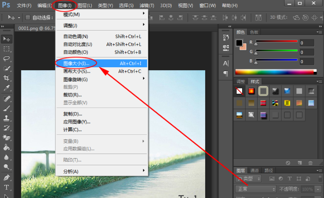This screenshot has height=198, width=324.
Task: Open the Properties panel icon
Action: pyautogui.click(x=226, y=48)
